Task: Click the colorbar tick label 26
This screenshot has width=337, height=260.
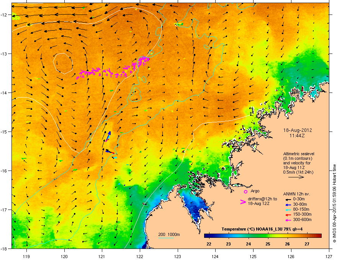Action: (x=287, y=244)
